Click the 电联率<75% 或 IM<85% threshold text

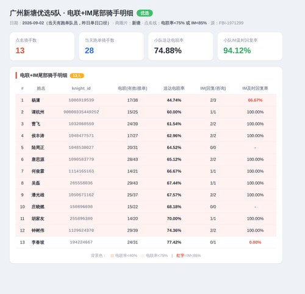184,23
